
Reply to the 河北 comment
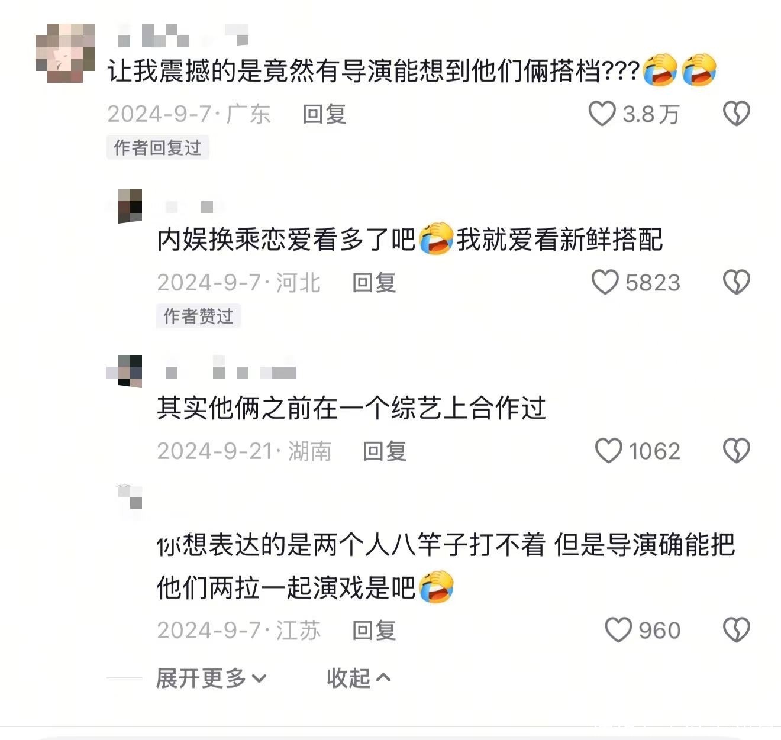point(374,282)
